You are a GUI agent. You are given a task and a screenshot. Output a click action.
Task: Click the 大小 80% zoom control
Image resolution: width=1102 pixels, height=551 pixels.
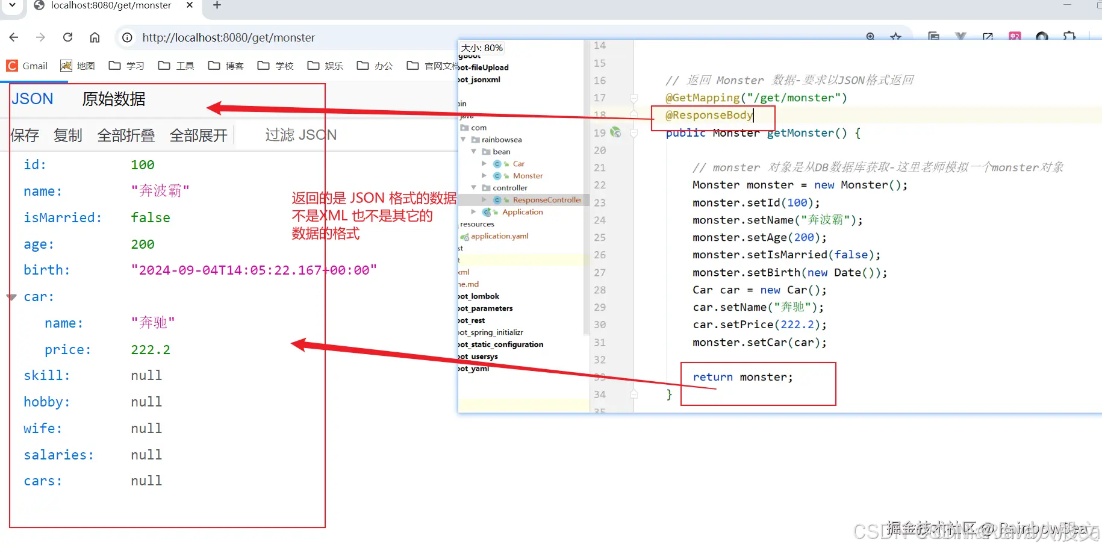[481, 47]
